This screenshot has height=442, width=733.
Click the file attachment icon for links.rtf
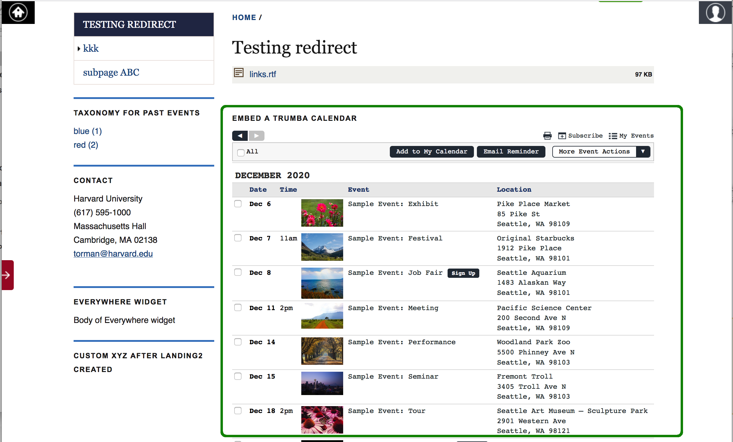coord(239,73)
